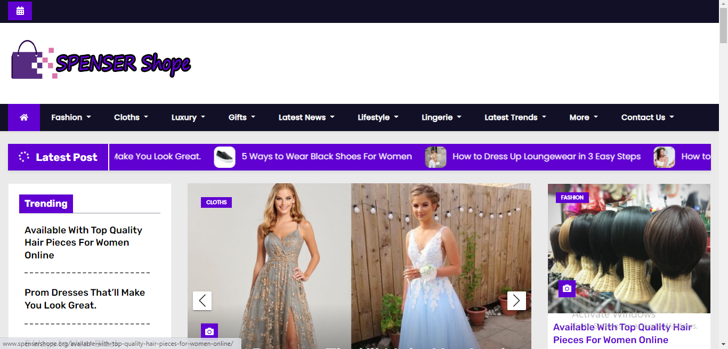Expand the Cloths dropdown menu
Viewport: 728px width, 349px height.
tap(131, 117)
